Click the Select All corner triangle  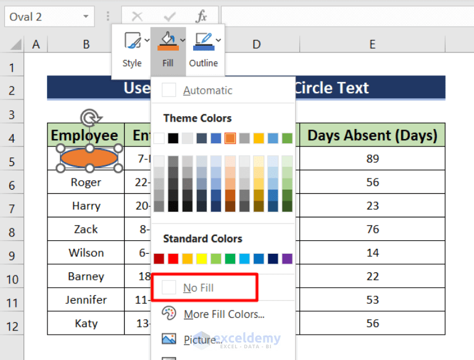tap(15, 45)
